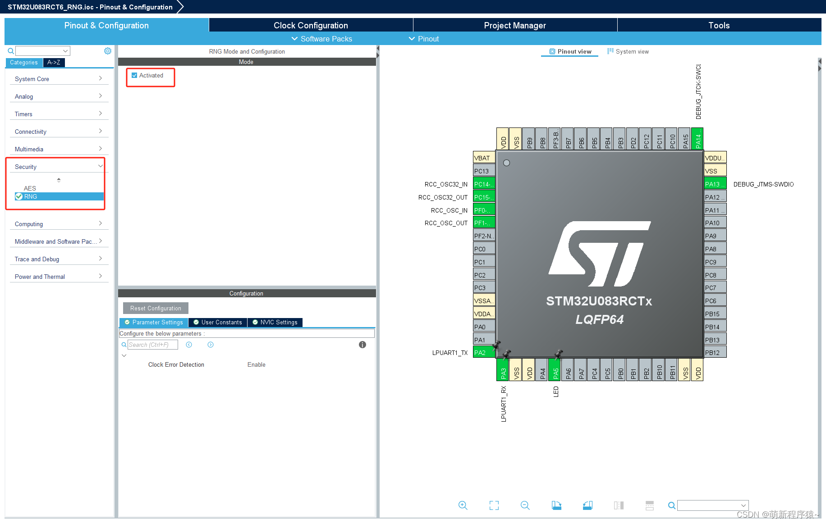This screenshot has height=523, width=826.
Task: Show parameter info with the info icon
Action: pyautogui.click(x=363, y=345)
